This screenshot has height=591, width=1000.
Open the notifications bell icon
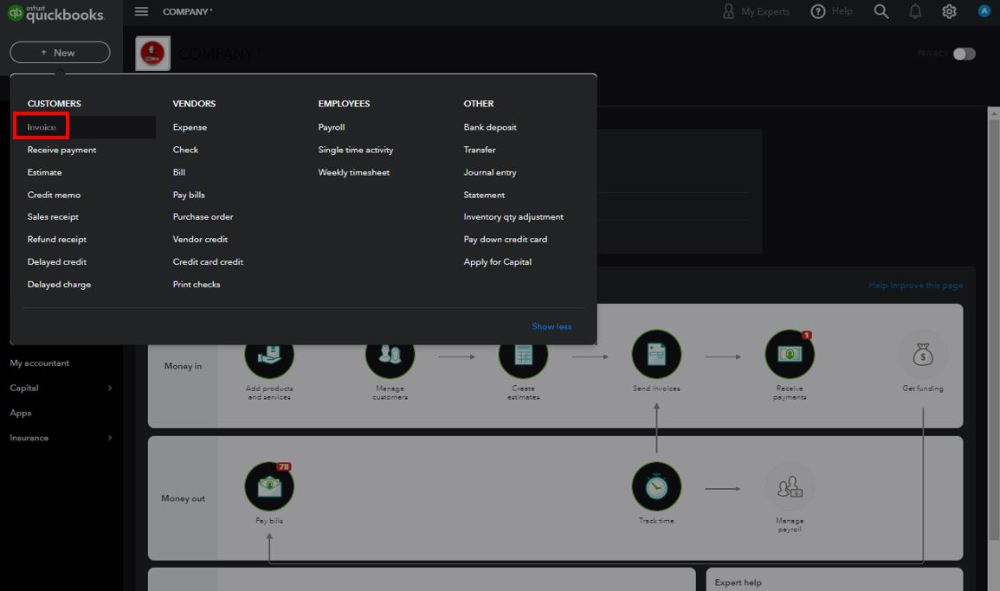915,11
